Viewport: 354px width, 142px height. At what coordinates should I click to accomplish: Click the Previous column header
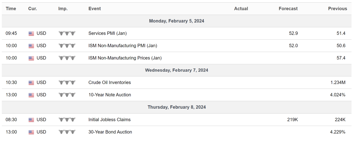[x=338, y=9]
